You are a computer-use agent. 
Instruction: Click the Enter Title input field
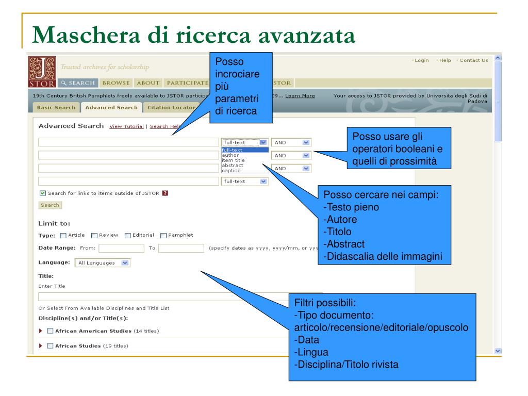163,296
